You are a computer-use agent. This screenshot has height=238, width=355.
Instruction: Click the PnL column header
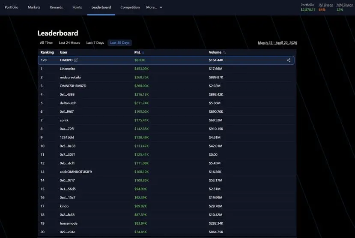pyautogui.click(x=137, y=52)
